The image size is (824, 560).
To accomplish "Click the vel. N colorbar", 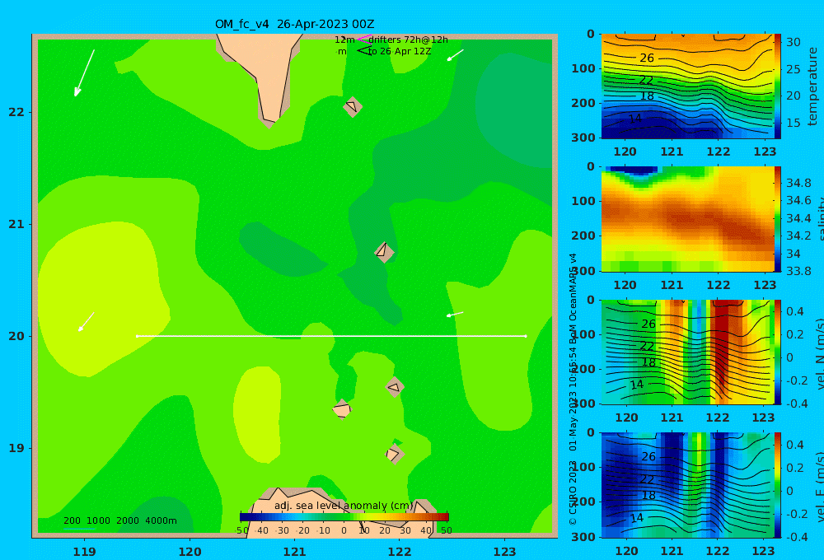I will [x=777, y=352].
